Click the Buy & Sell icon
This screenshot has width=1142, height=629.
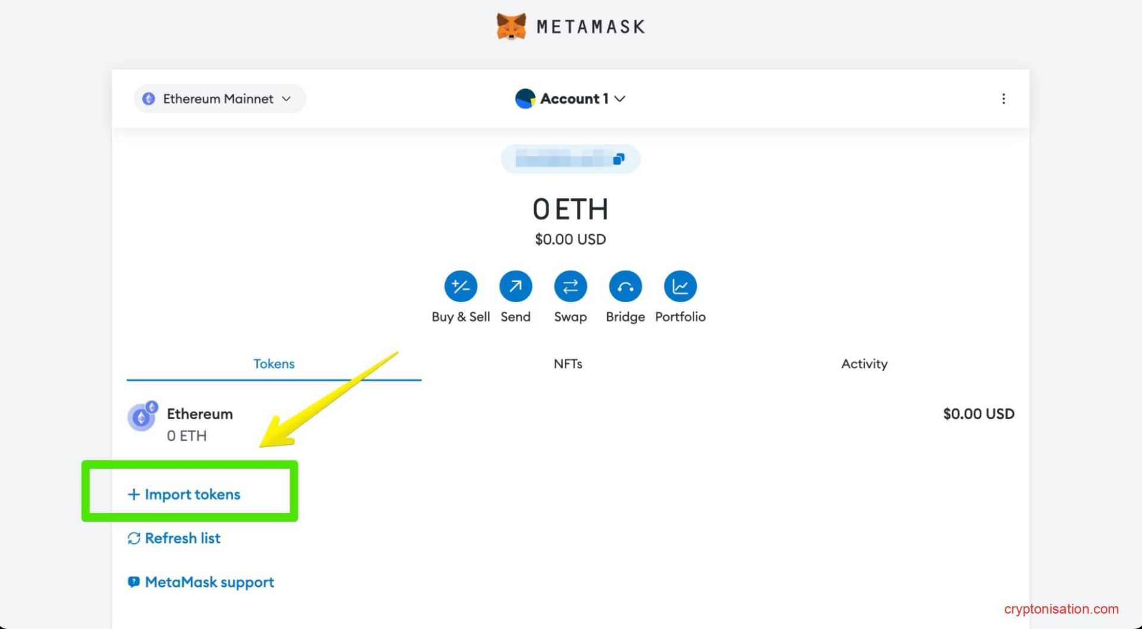(x=460, y=287)
